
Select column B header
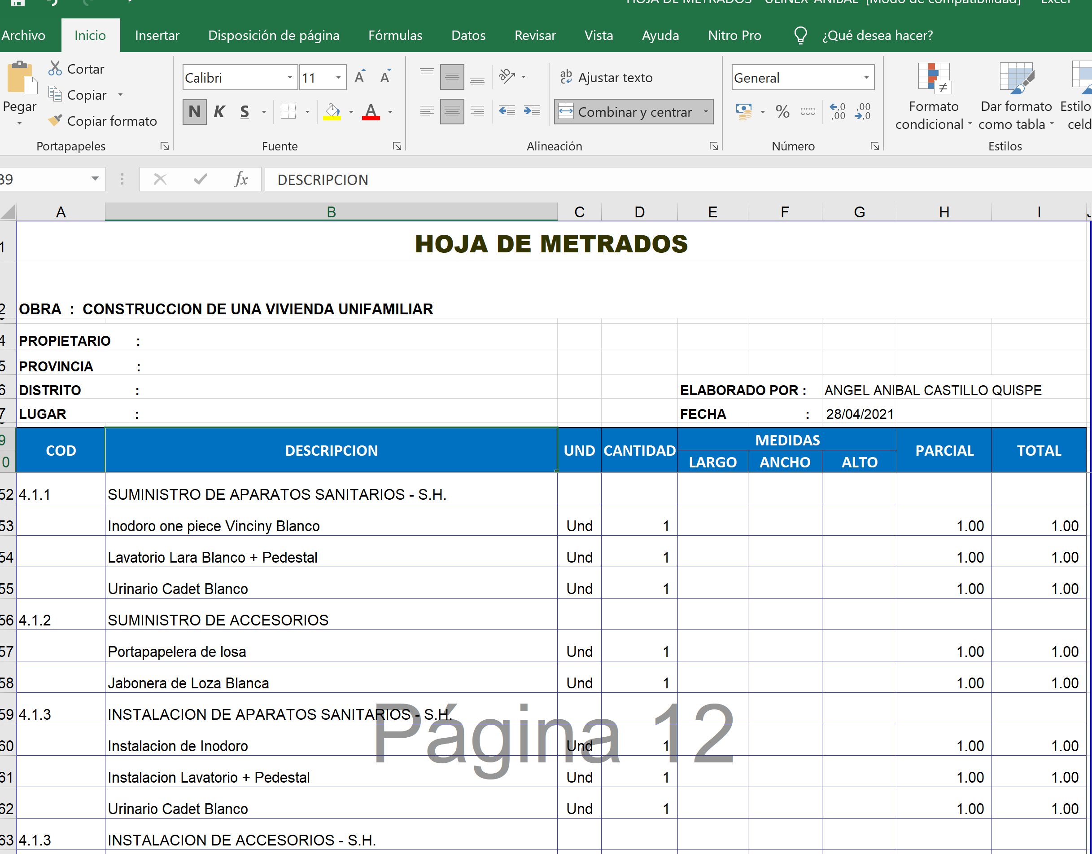tap(331, 212)
